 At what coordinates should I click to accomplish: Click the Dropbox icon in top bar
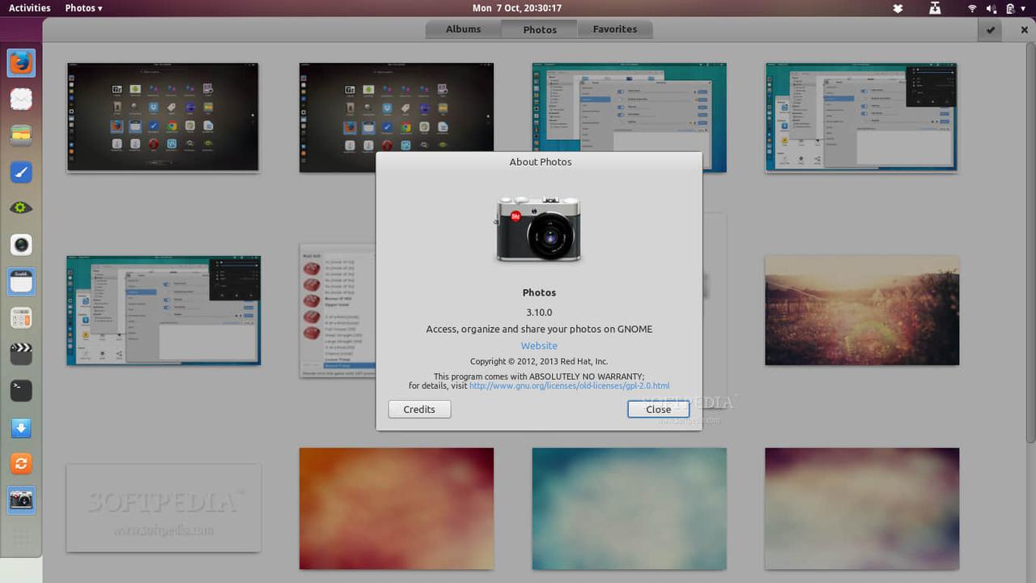897,8
